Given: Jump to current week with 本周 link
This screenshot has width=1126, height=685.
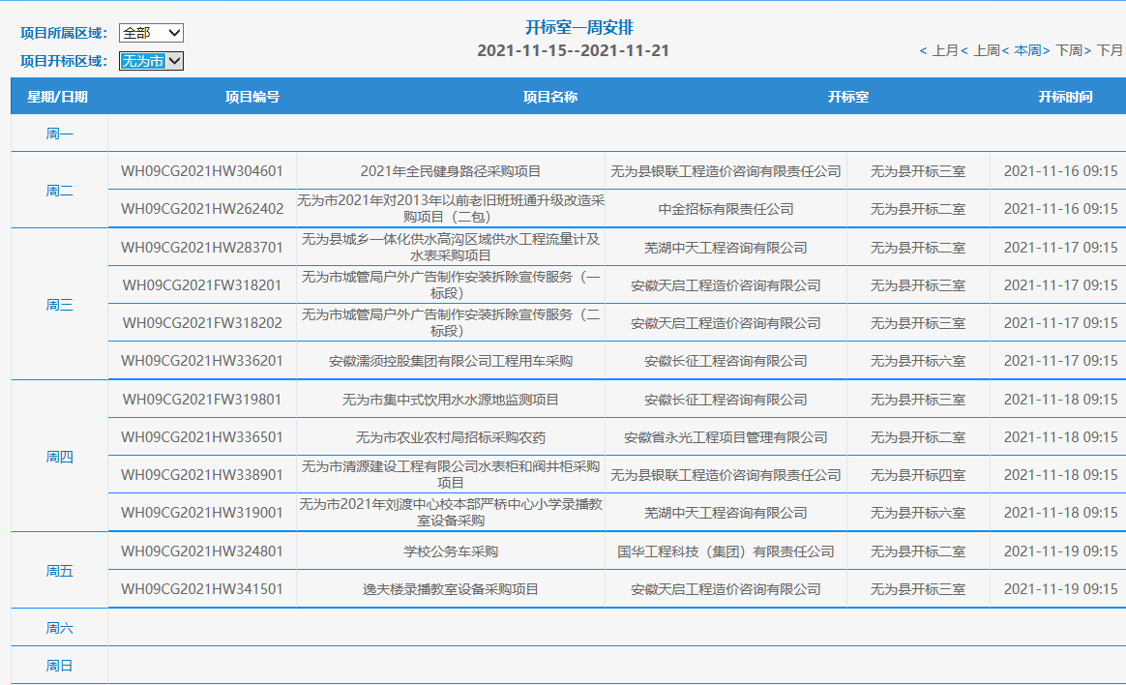Looking at the screenshot, I should 1026,50.
